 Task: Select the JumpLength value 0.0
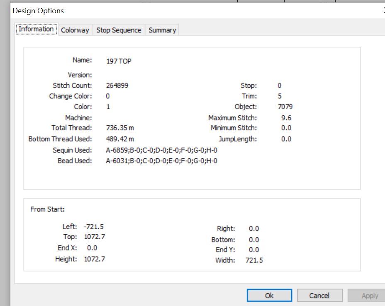[286, 139]
